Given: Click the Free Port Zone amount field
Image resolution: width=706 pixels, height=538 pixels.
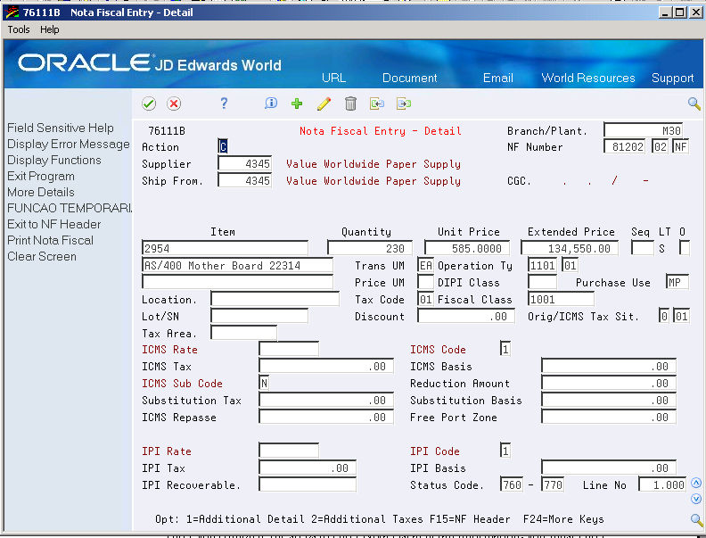Looking at the screenshot, I should [x=608, y=418].
